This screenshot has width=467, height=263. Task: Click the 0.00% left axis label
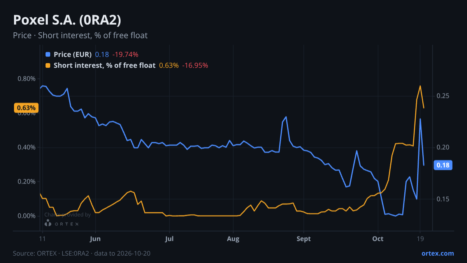pyautogui.click(x=26, y=216)
